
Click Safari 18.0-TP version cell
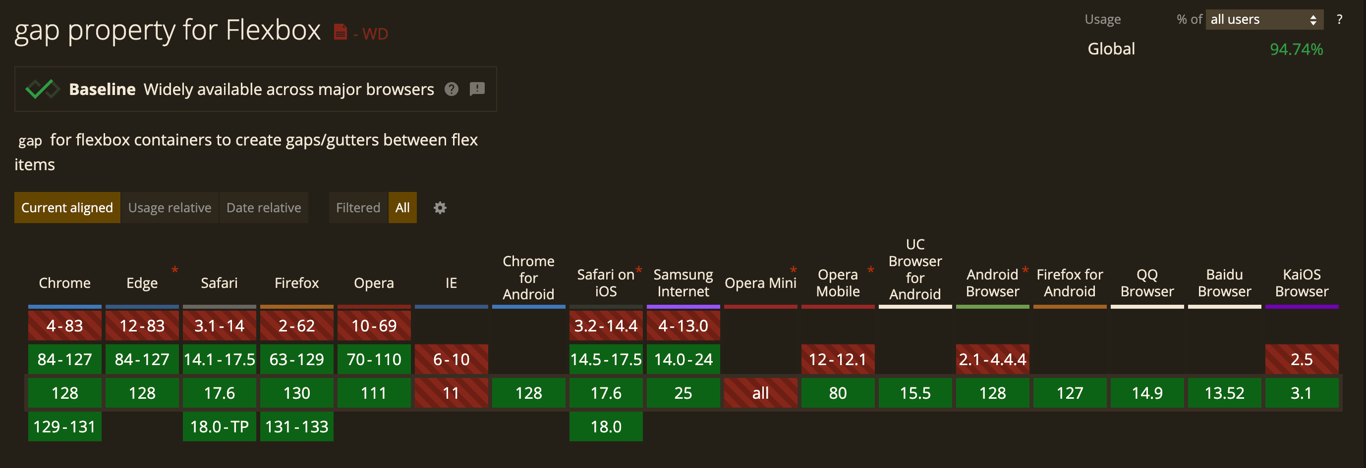(x=219, y=427)
